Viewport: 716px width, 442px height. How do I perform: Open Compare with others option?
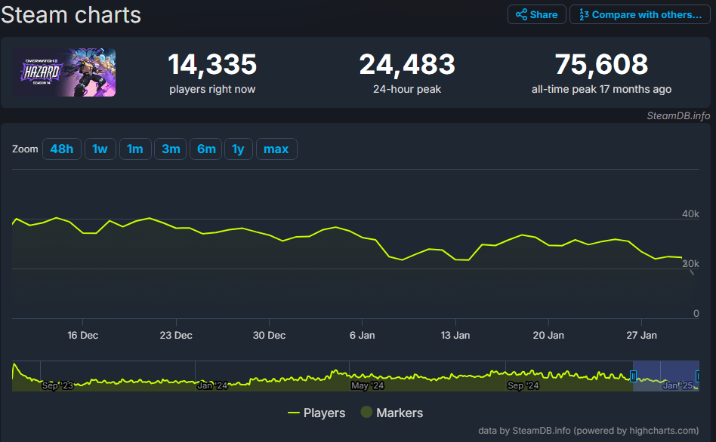click(640, 14)
